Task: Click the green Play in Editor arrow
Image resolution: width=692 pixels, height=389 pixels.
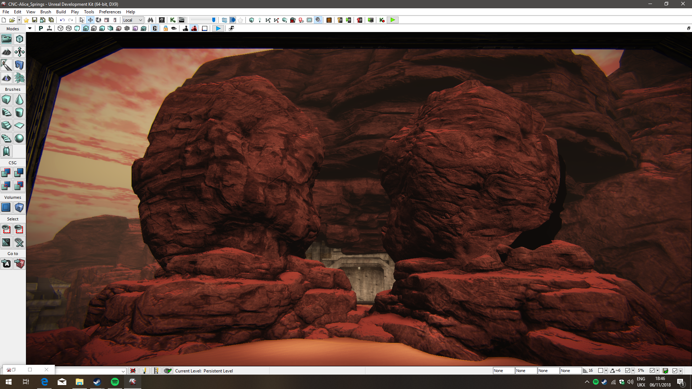Action: [392, 20]
